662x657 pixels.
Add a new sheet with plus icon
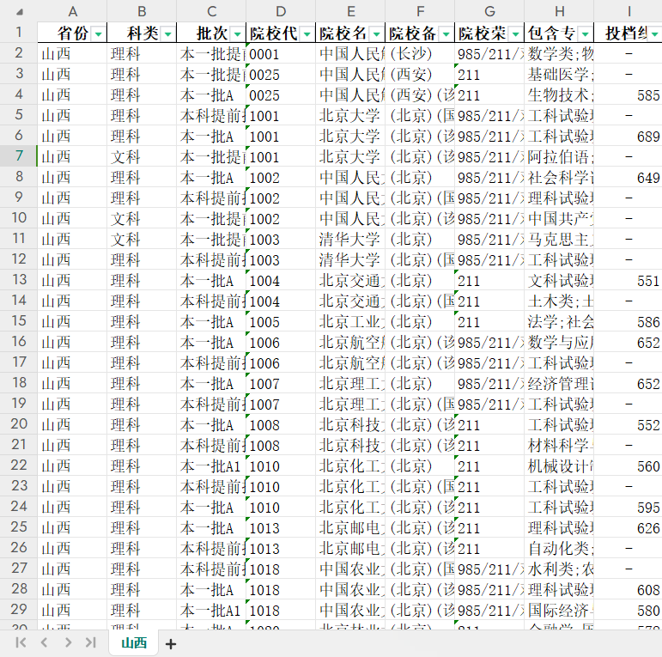[x=171, y=644]
